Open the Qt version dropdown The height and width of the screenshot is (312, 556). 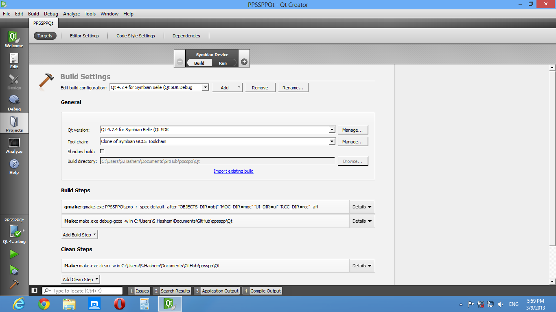click(217, 130)
